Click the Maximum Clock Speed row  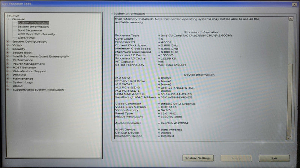[147, 52]
